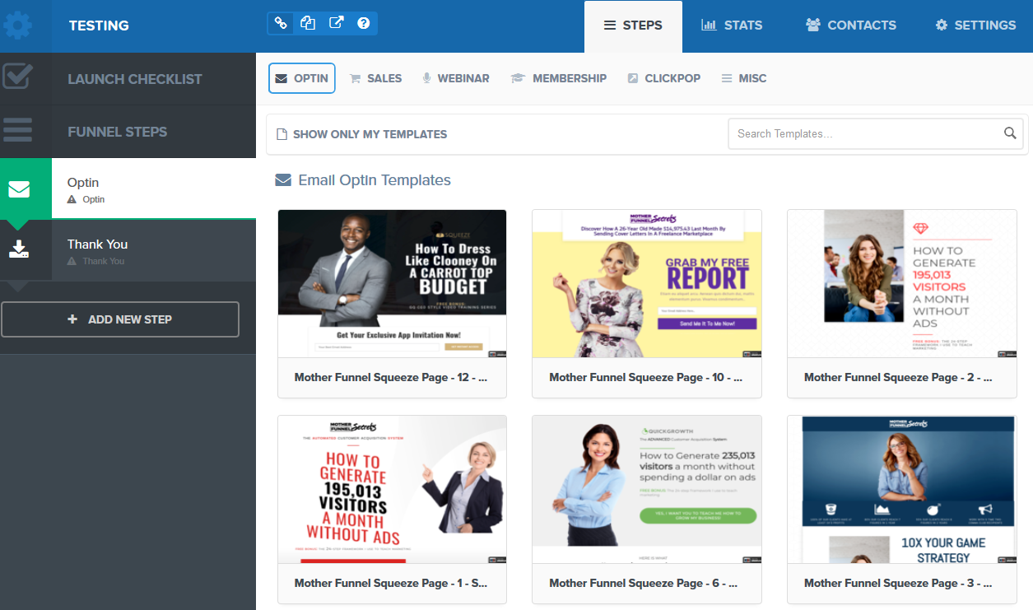This screenshot has width=1033, height=610.
Task: Select the SALES template category
Action: [x=375, y=78]
